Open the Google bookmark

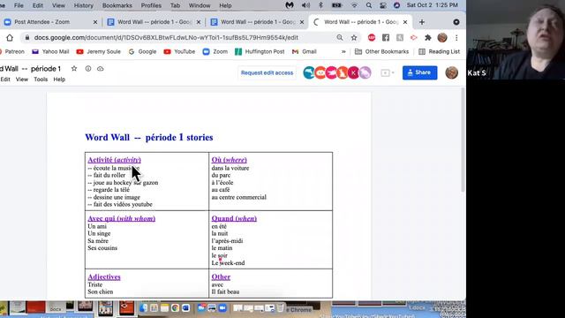[x=142, y=51]
